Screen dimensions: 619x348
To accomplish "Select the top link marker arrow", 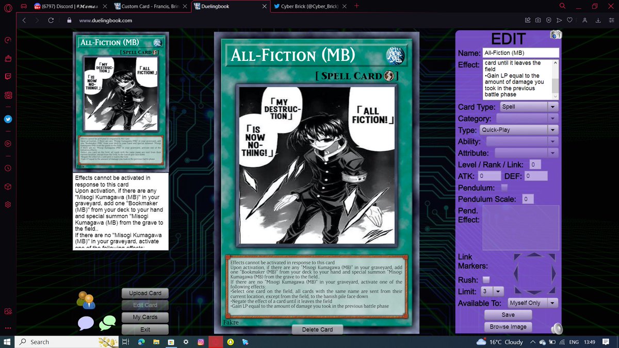I will coord(533,255).
